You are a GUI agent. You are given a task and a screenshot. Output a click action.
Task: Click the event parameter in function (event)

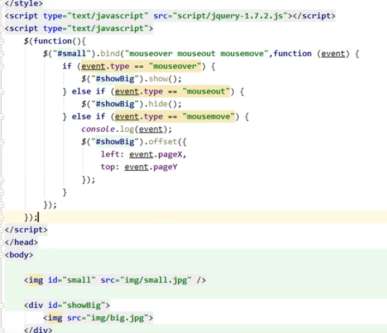pos(333,54)
